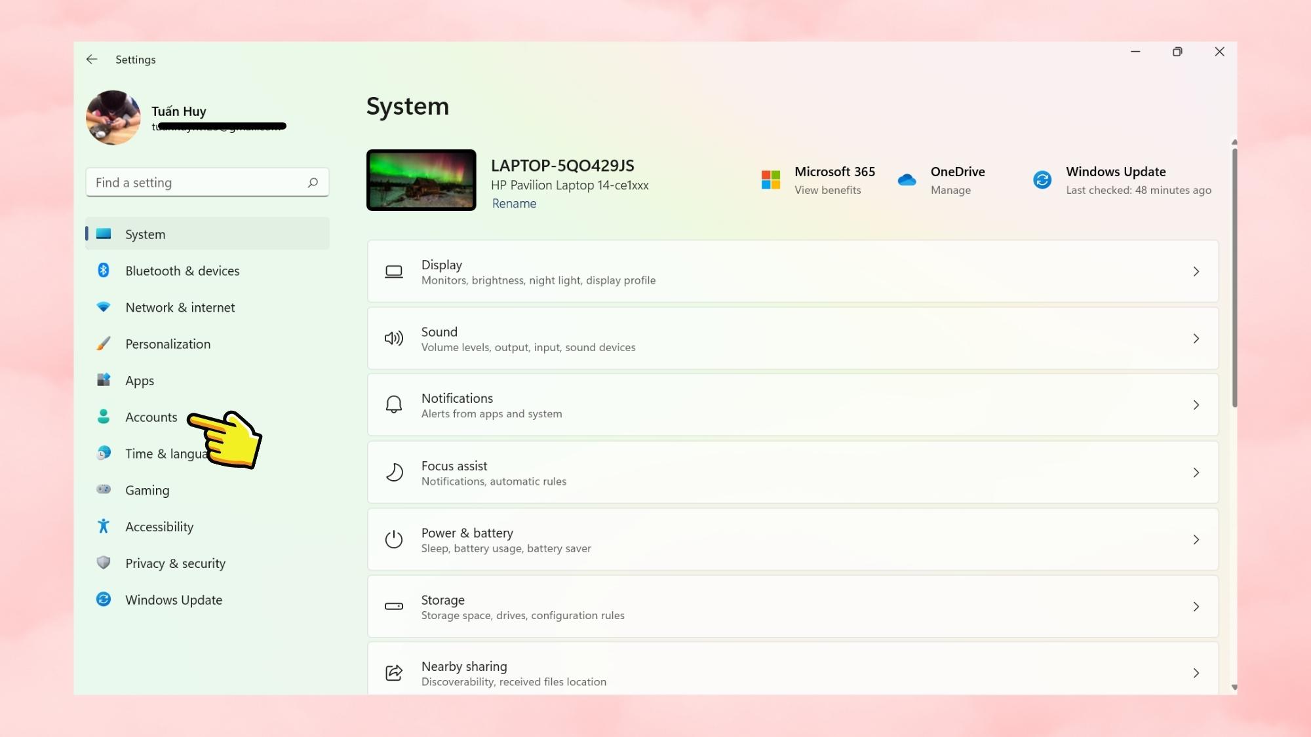
Task: Click the Storage drive icon
Action: (394, 607)
